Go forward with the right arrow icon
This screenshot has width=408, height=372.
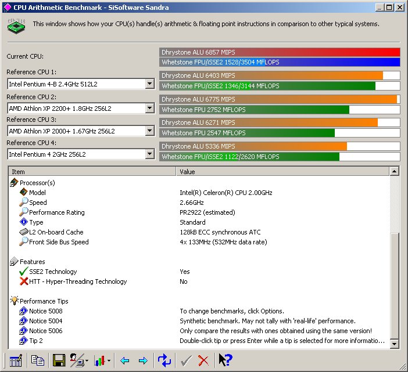[143, 360]
